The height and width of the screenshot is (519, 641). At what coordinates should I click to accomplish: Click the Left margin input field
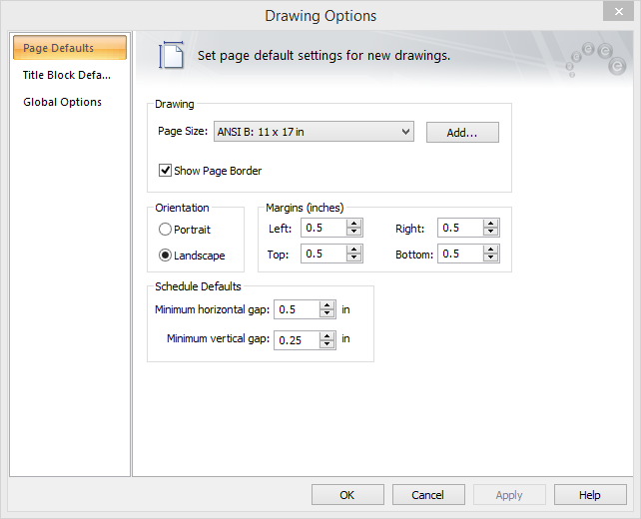point(322,229)
